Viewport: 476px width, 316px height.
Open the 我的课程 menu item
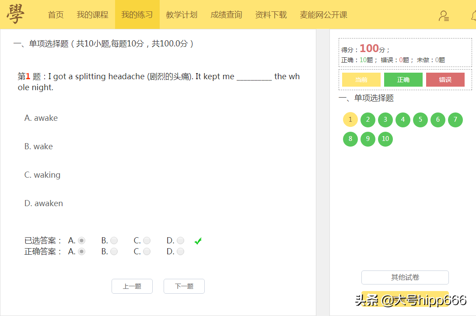coord(92,14)
